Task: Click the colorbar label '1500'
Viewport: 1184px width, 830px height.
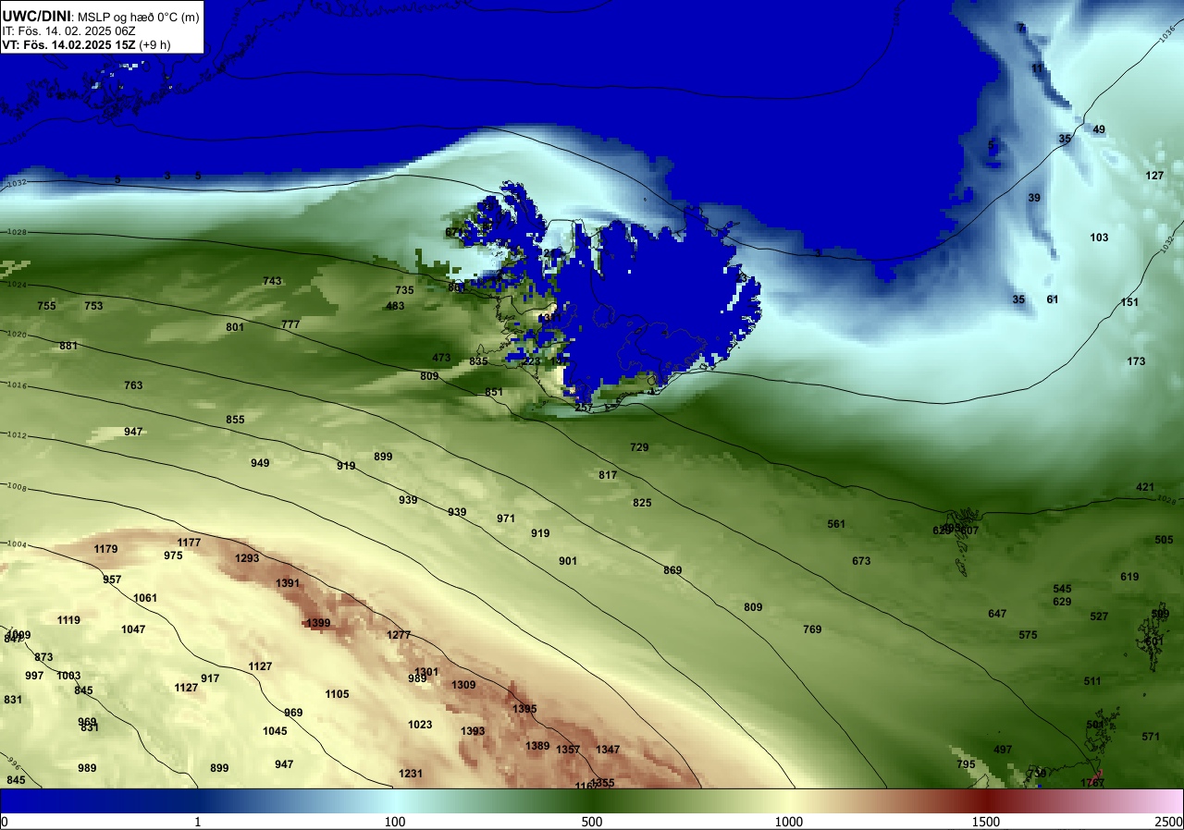Action: click(986, 822)
